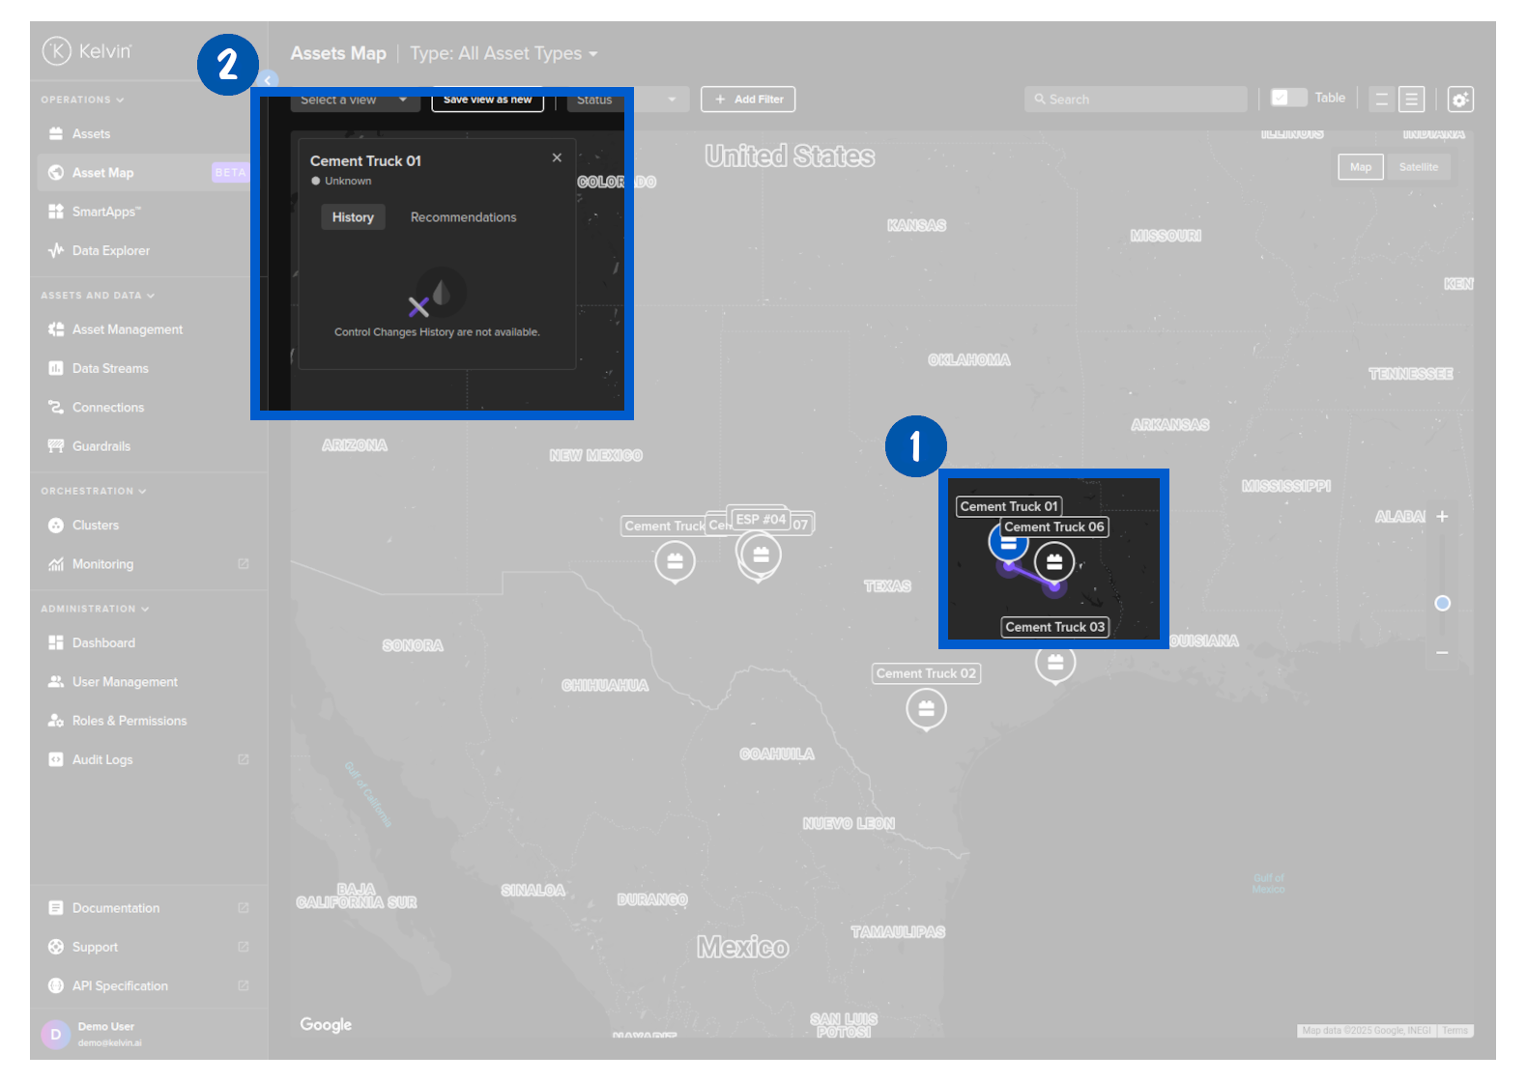Click the map zoom in plus icon
This screenshot has width=1527, height=1082.
click(1442, 517)
